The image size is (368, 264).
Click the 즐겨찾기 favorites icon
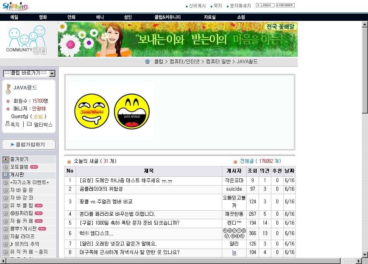tap(6, 159)
